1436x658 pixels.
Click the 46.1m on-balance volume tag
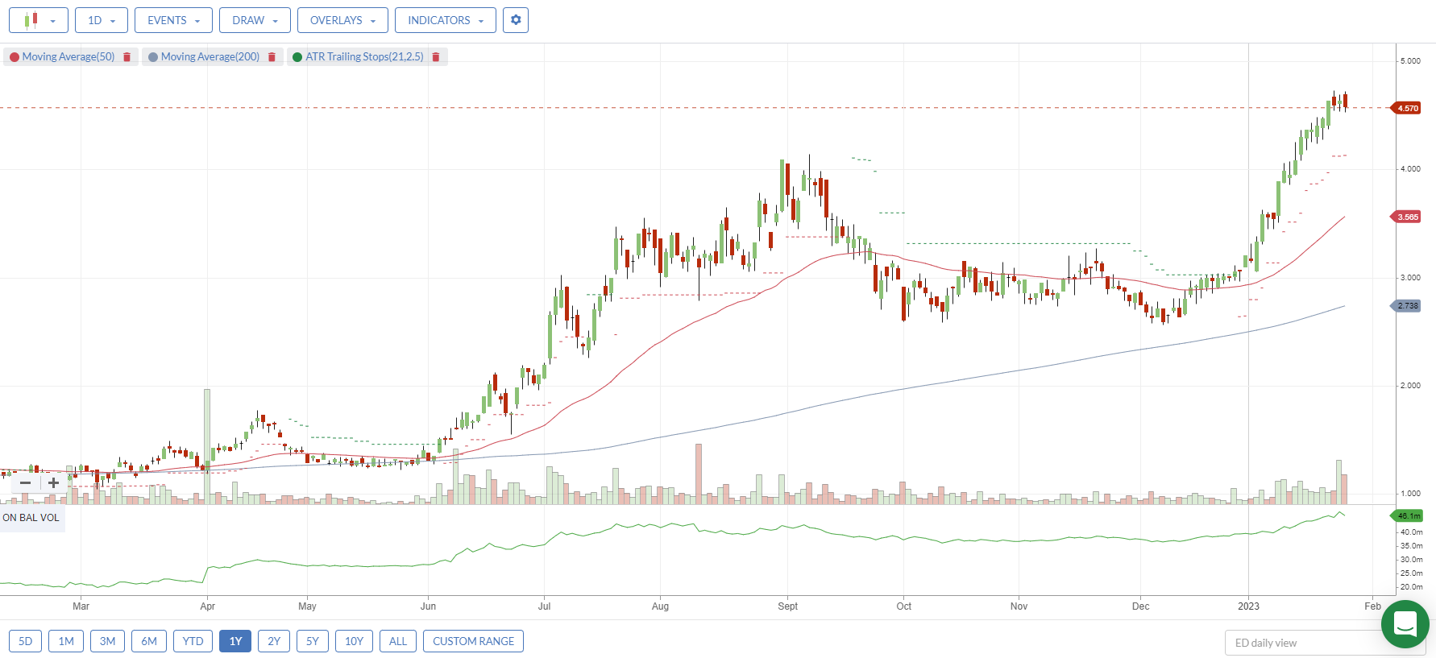(x=1408, y=515)
